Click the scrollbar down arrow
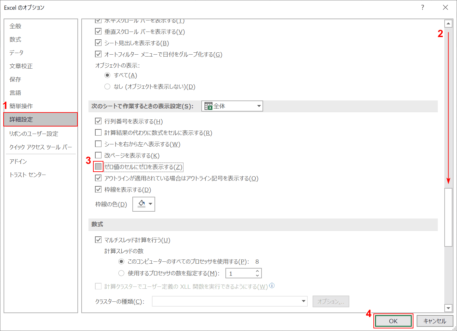Screen dimensions: 457x331 pos(449,308)
